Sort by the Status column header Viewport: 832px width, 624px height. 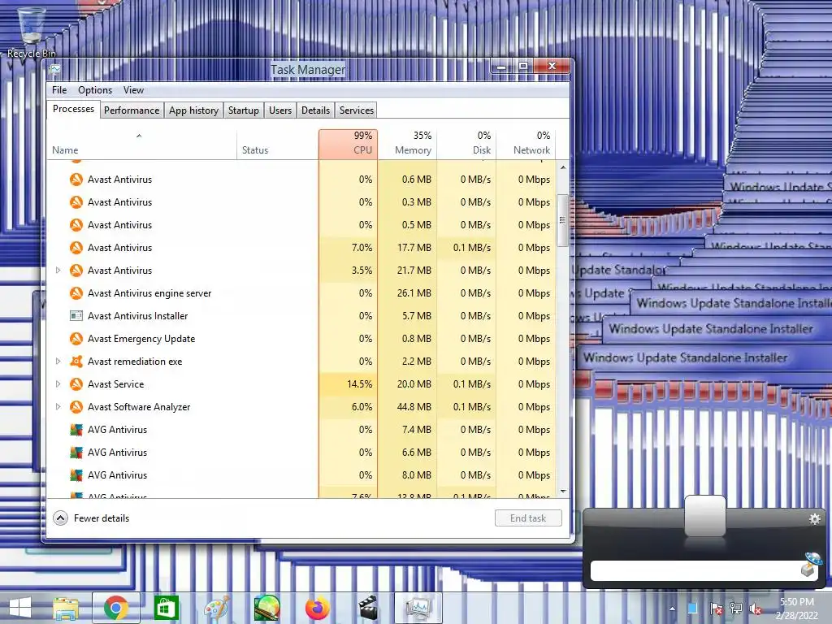(x=278, y=144)
